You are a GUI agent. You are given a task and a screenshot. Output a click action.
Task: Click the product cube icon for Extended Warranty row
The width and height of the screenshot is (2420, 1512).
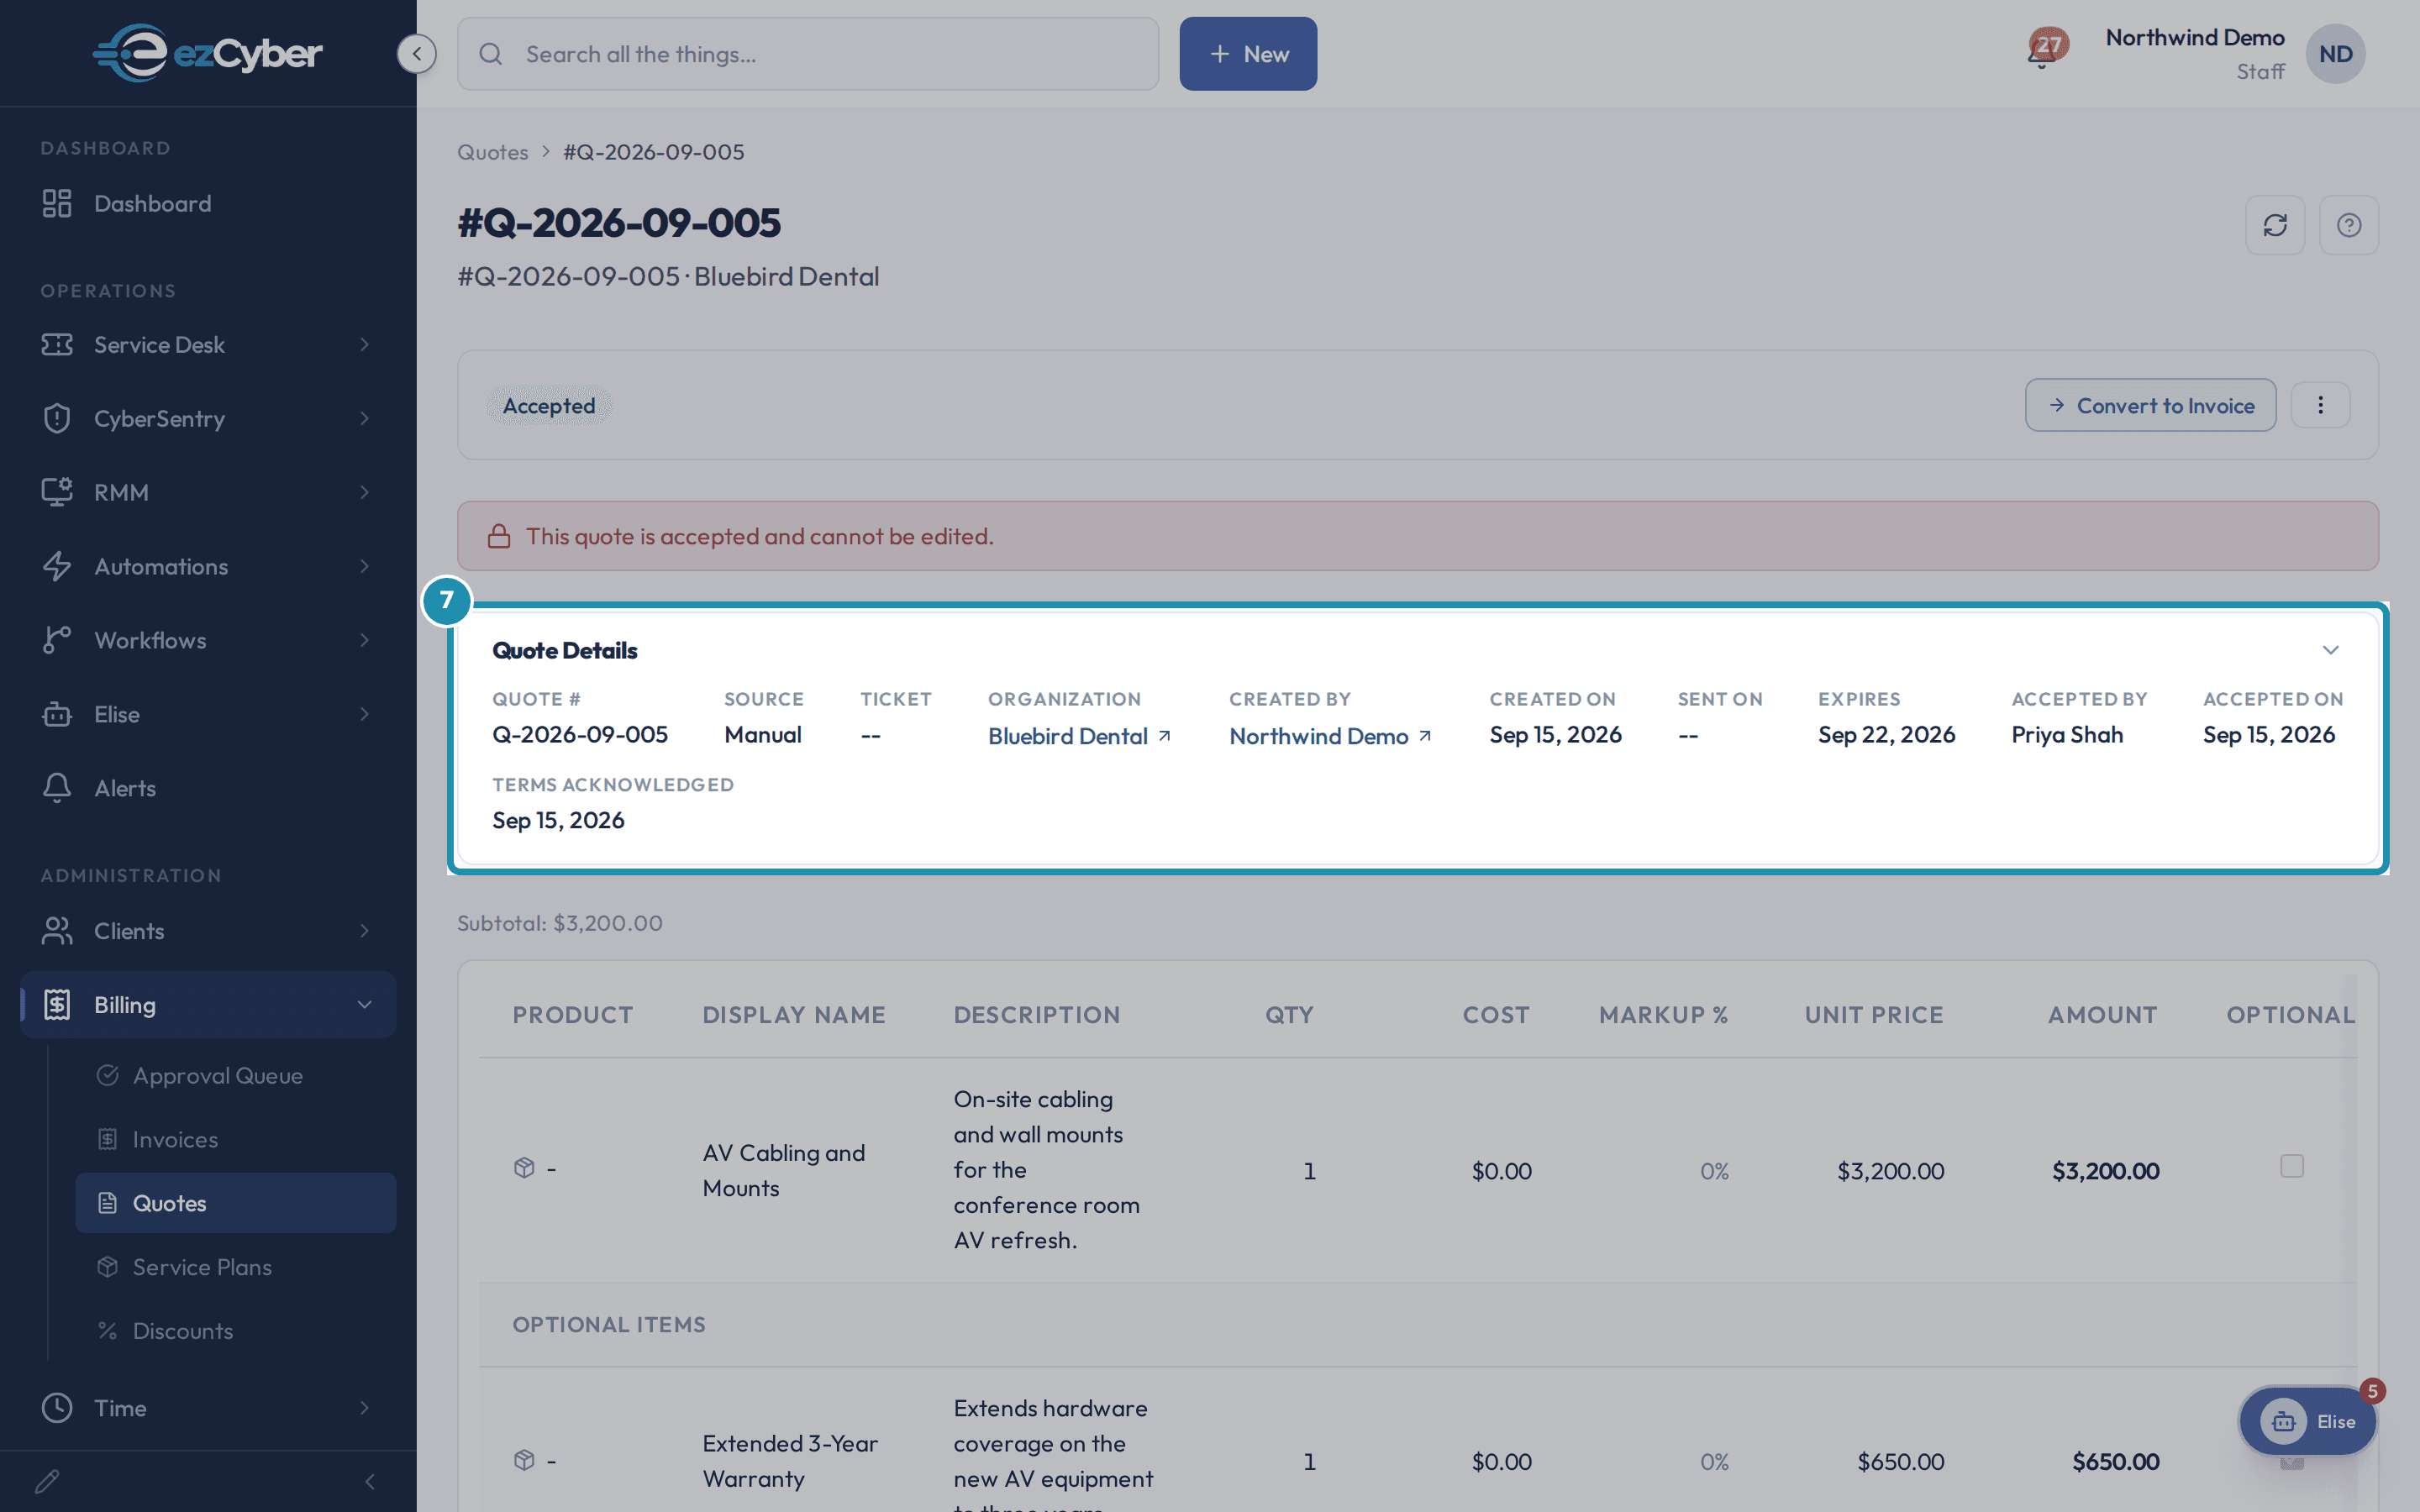pos(524,1460)
